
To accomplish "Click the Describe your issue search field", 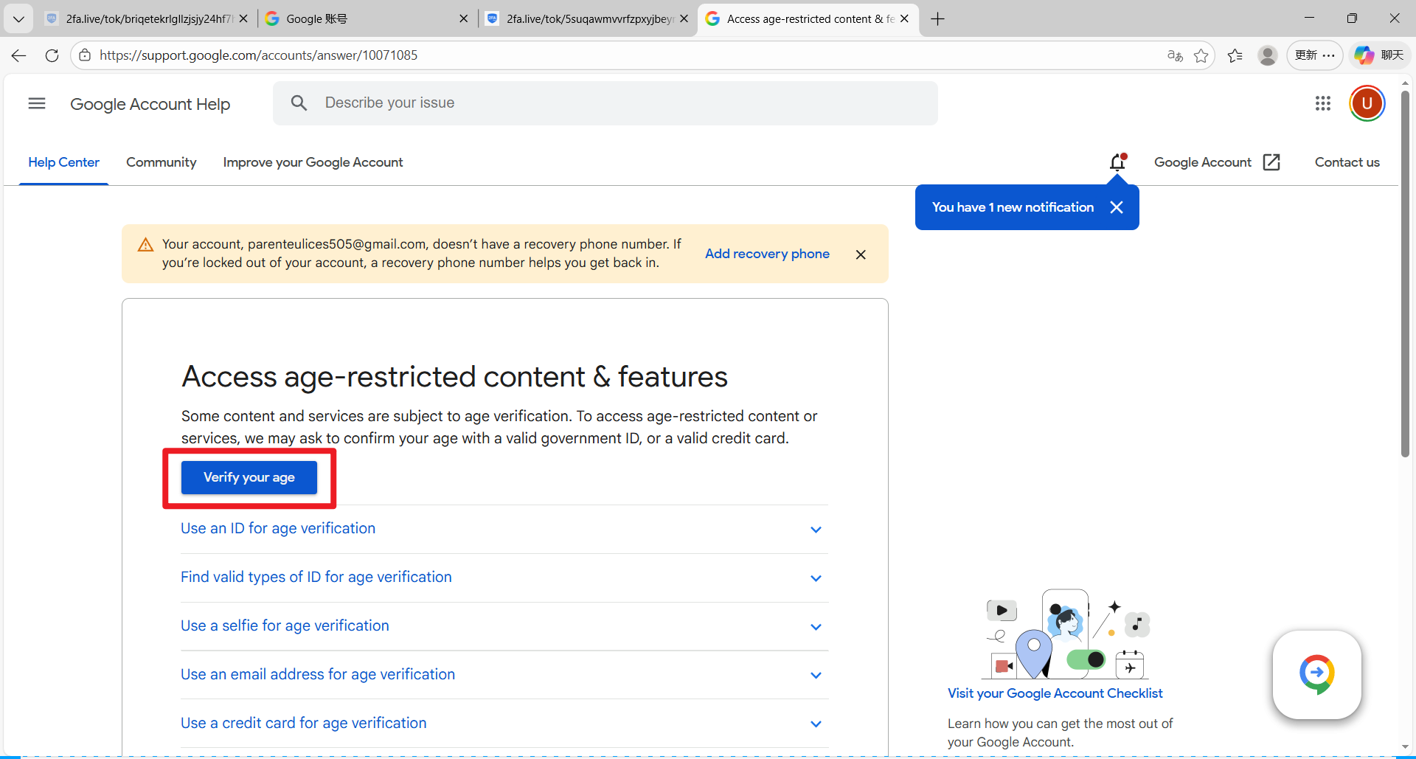I will (605, 103).
